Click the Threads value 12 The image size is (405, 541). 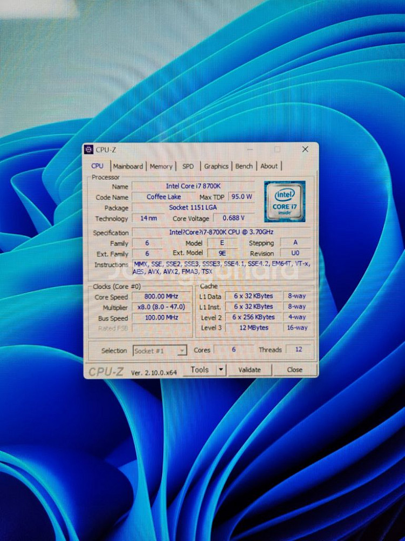(x=299, y=349)
